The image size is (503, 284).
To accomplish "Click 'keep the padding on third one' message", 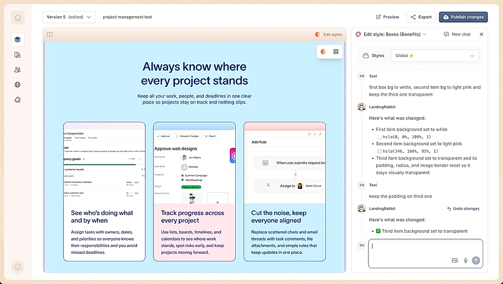I will coord(400,196).
